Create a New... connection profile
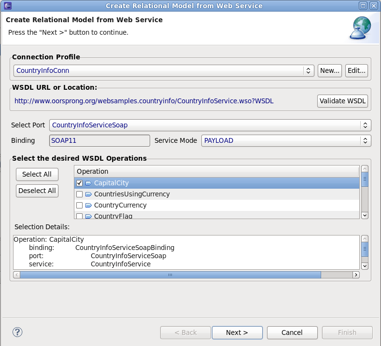381x346 pixels. pyautogui.click(x=330, y=70)
